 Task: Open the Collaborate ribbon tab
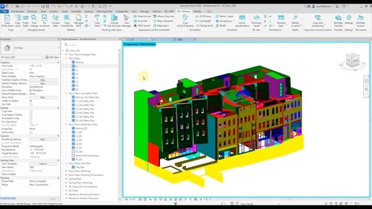(x=121, y=12)
